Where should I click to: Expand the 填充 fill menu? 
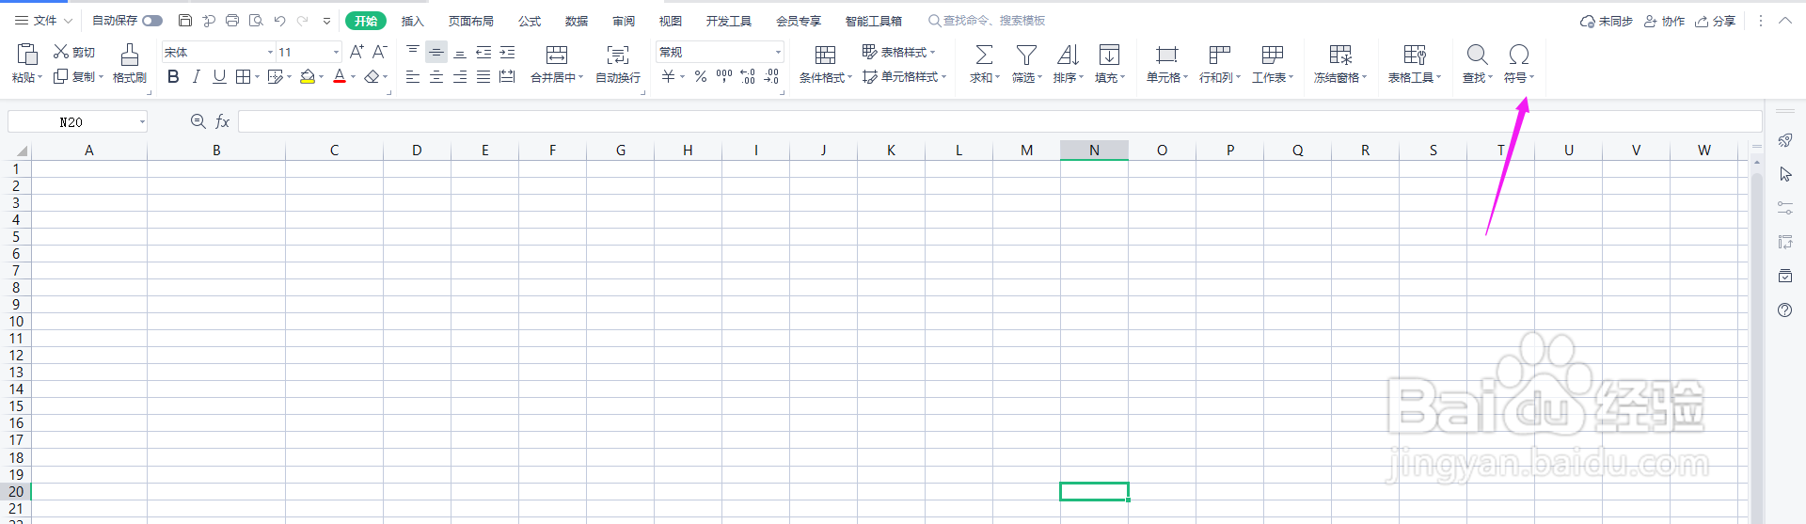click(x=1122, y=78)
